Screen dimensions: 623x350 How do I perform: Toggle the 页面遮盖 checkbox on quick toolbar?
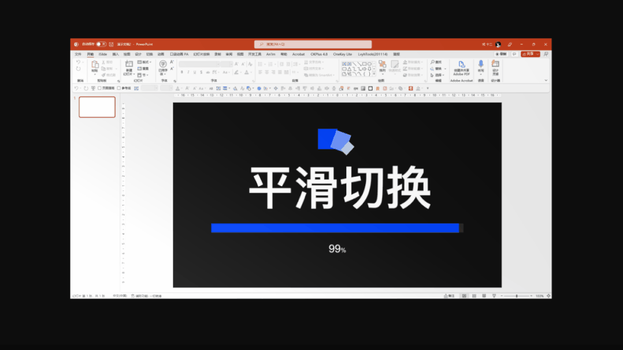coord(99,88)
